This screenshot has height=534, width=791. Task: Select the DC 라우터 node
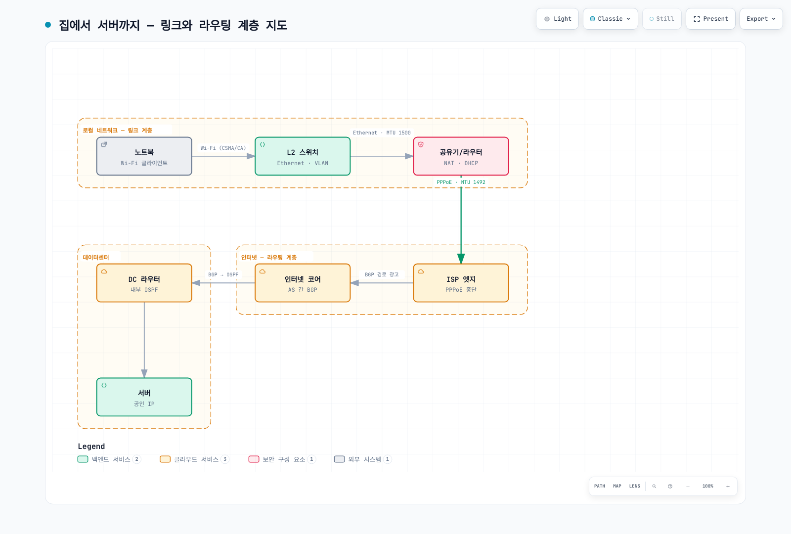(144, 283)
